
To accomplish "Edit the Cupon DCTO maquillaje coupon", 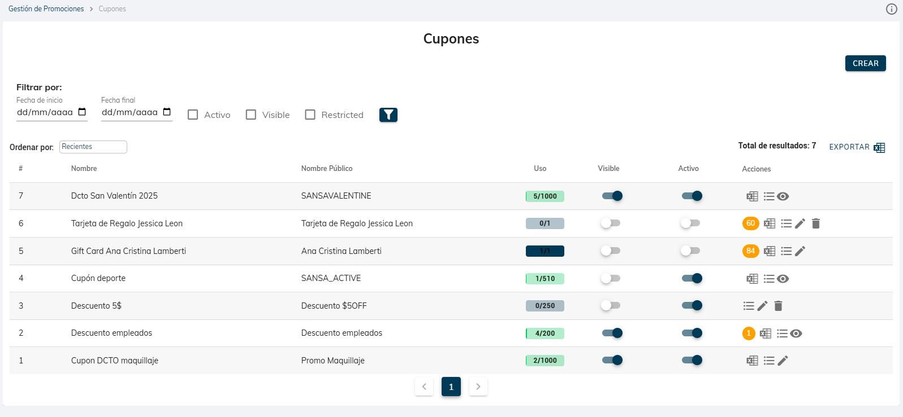I will (783, 361).
